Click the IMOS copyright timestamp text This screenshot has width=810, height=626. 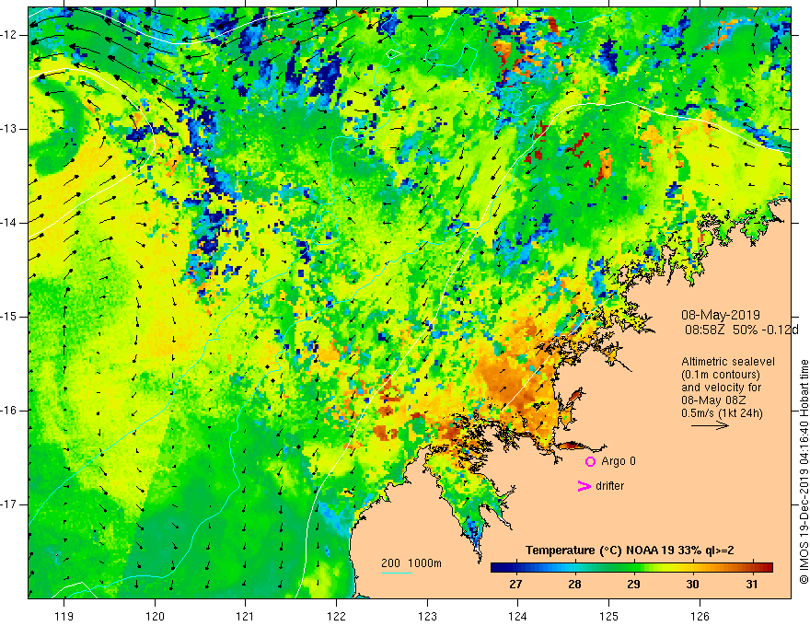point(804,471)
